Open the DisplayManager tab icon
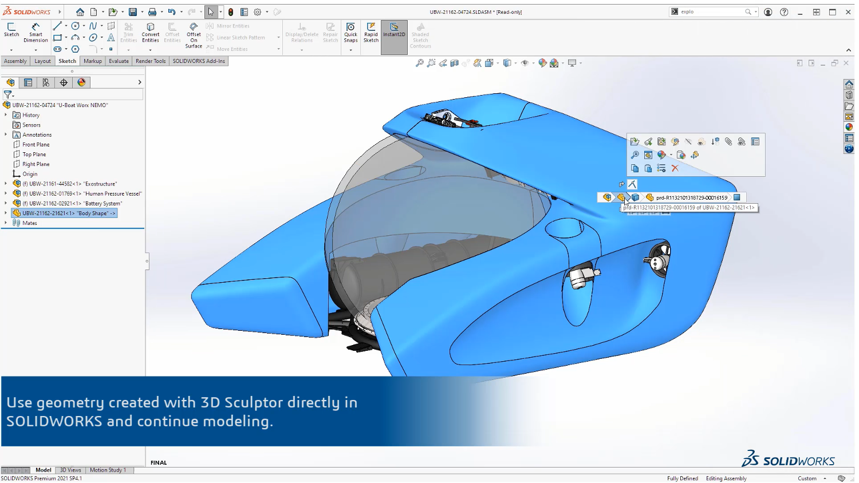Viewport: 859px width, 483px height. (x=82, y=82)
